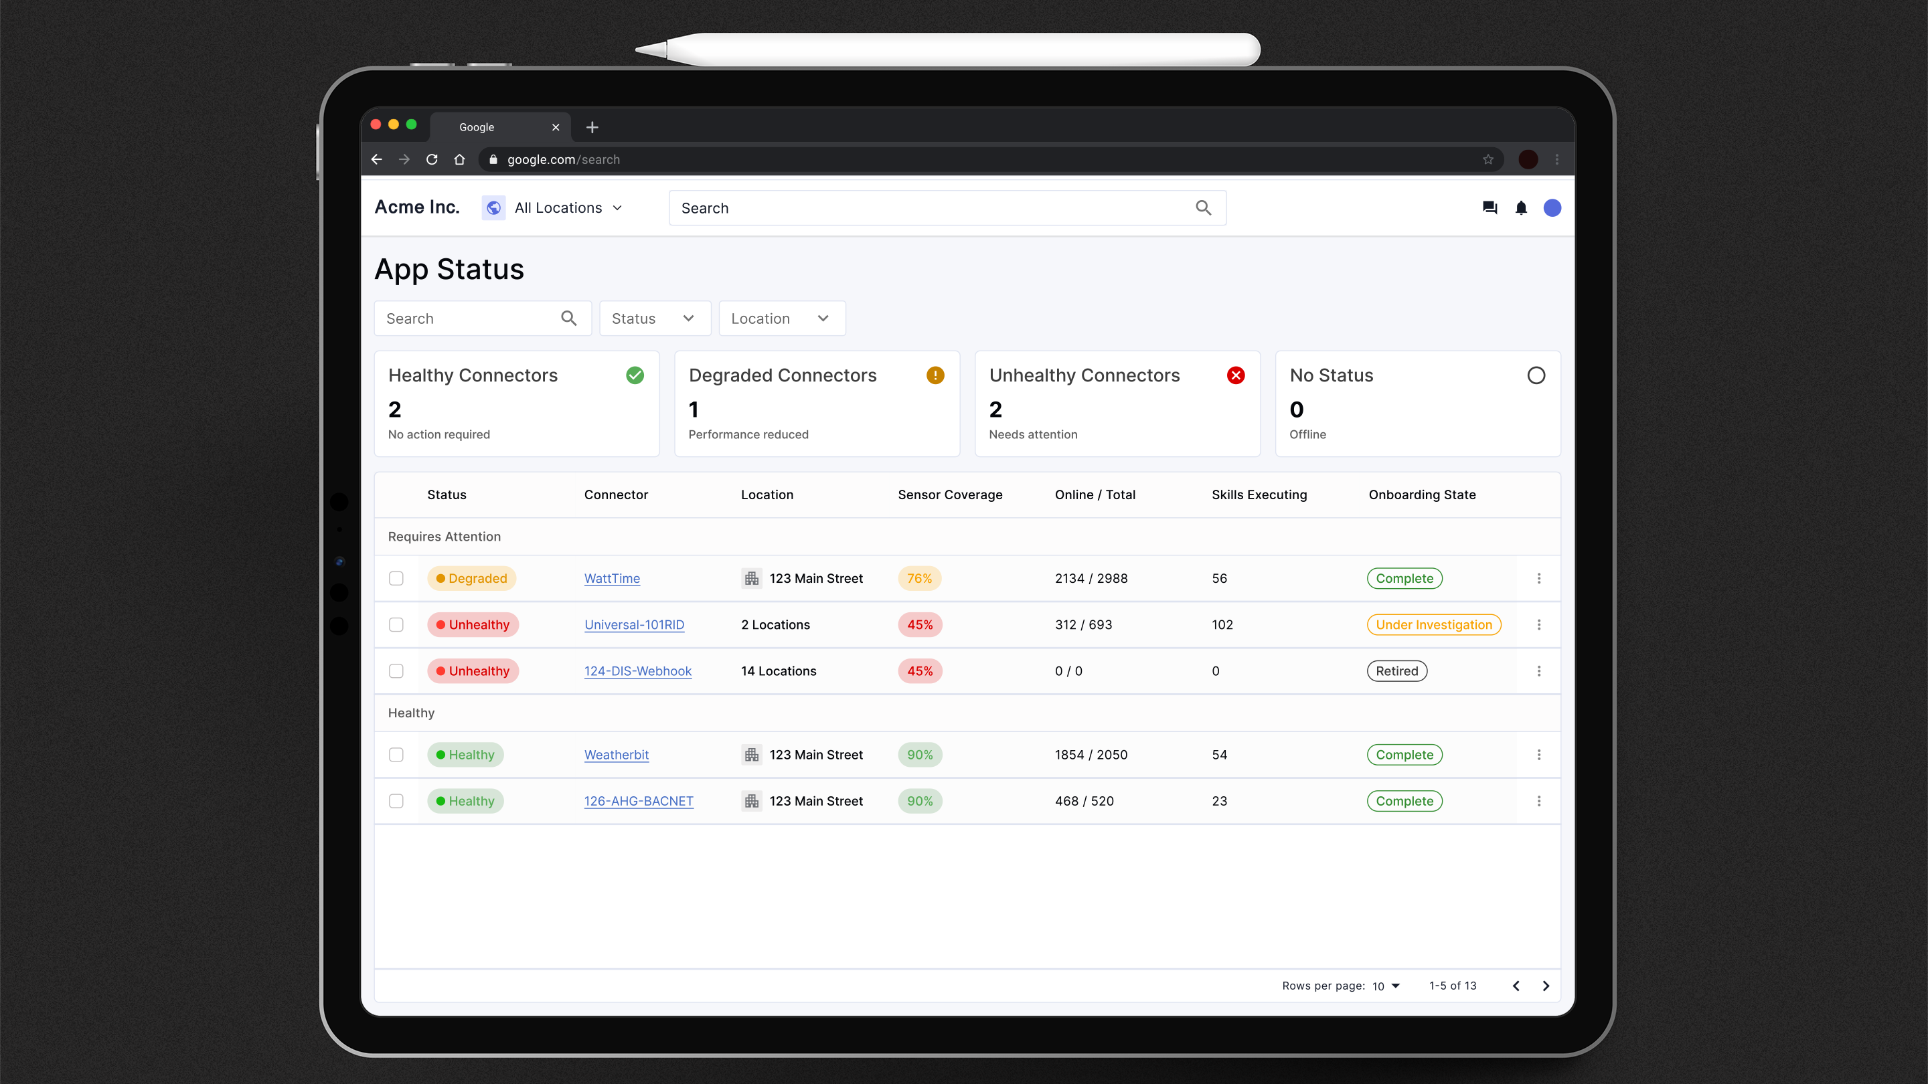Switch to the Google browser tab
The height and width of the screenshot is (1084, 1928).
(500, 127)
